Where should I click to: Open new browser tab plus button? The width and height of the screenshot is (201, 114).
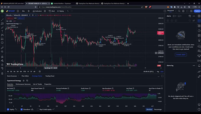tap(128, 4)
